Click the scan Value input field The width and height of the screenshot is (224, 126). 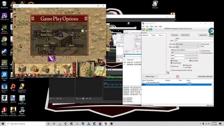[194, 41]
